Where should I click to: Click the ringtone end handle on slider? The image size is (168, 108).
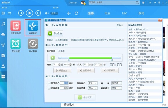click(x=112, y=60)
